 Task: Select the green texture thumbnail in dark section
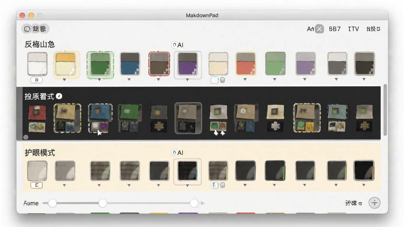click(x=130, y=118)
